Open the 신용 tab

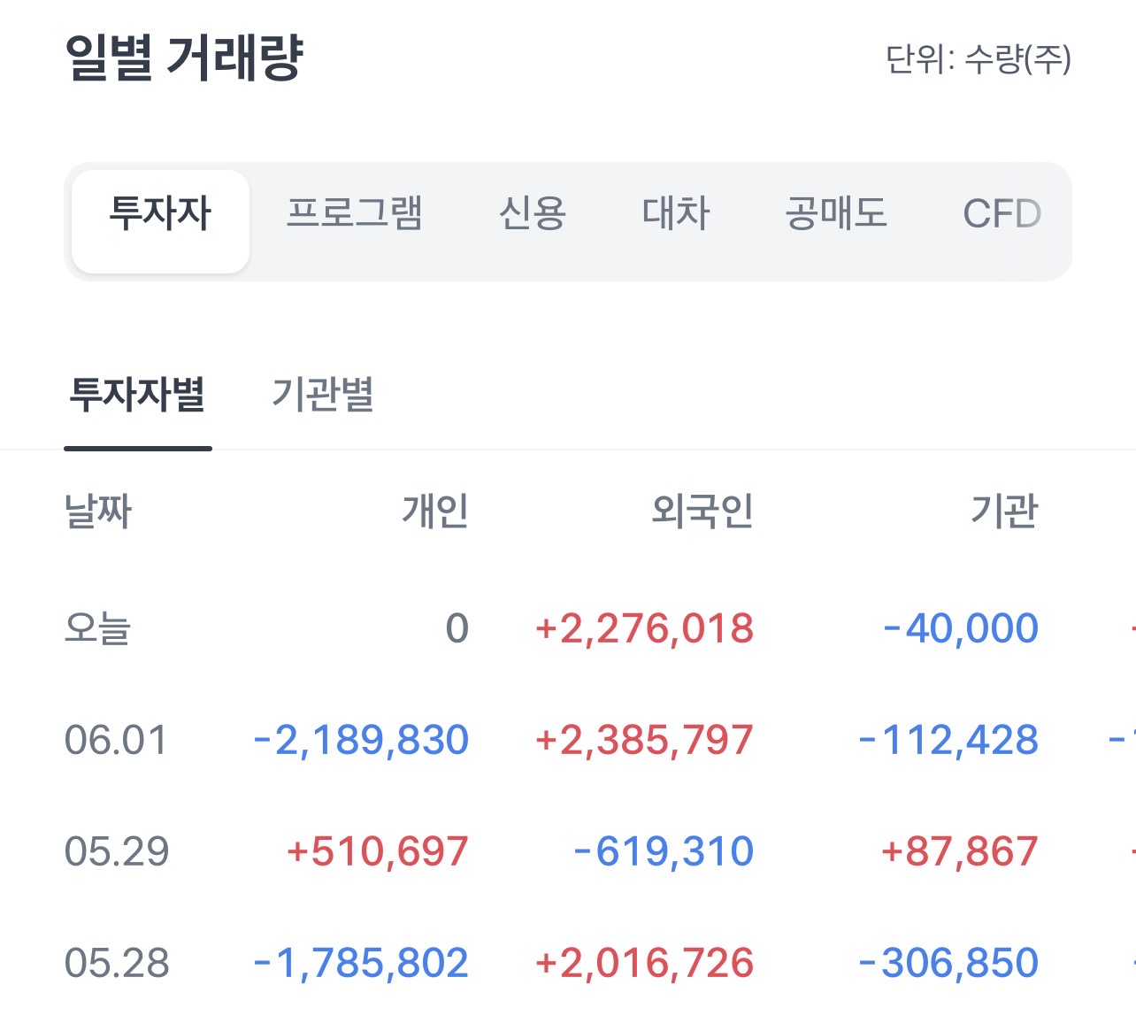[x=532, y=213]
